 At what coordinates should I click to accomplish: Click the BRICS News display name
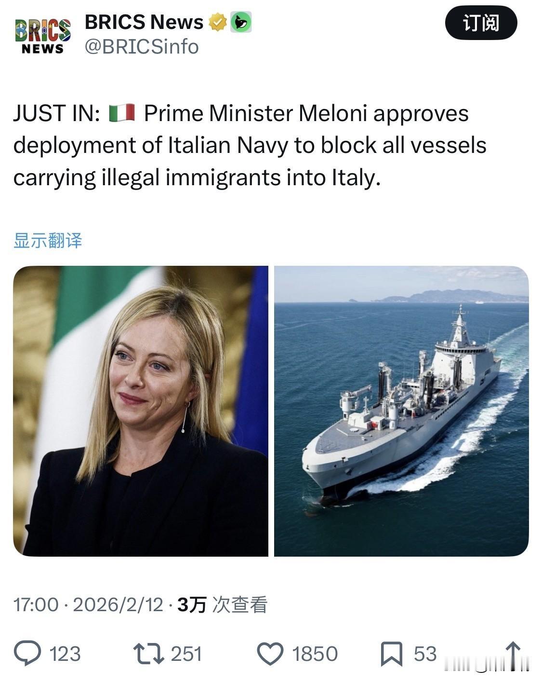pyautogui.click(x=144, y=22)
